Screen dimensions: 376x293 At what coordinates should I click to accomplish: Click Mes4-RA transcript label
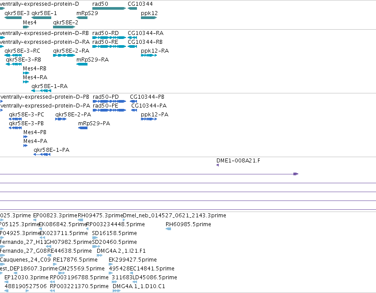click(x=35, y=77)
